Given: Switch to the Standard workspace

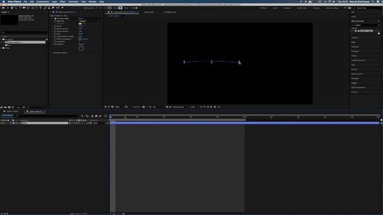Looking at the screenshot, I should [x=287, y=8].
